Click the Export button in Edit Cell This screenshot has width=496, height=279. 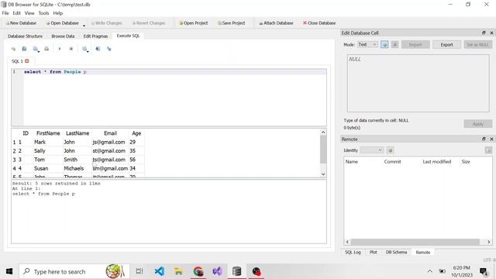pos(446,45)
